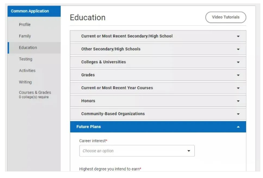This screenshot has width=263, height=178.
Task: Open the Career interest dropdown
Action: pyautogui.click(x=137, y=151)
